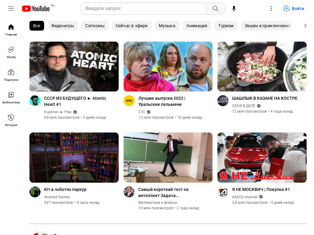The height and width of the screenshot is (235, 314).
Task: Click the Математика и фокусы channel name
Action: [x=158, y=203]
